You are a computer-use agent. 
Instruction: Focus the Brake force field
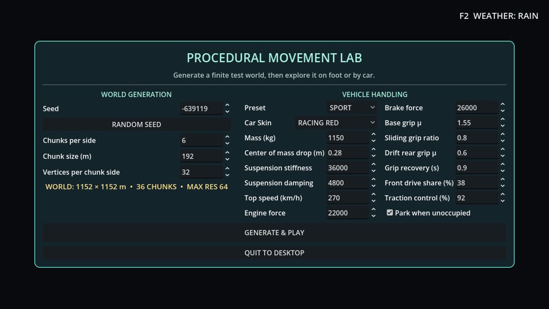[x=477, y=108]
